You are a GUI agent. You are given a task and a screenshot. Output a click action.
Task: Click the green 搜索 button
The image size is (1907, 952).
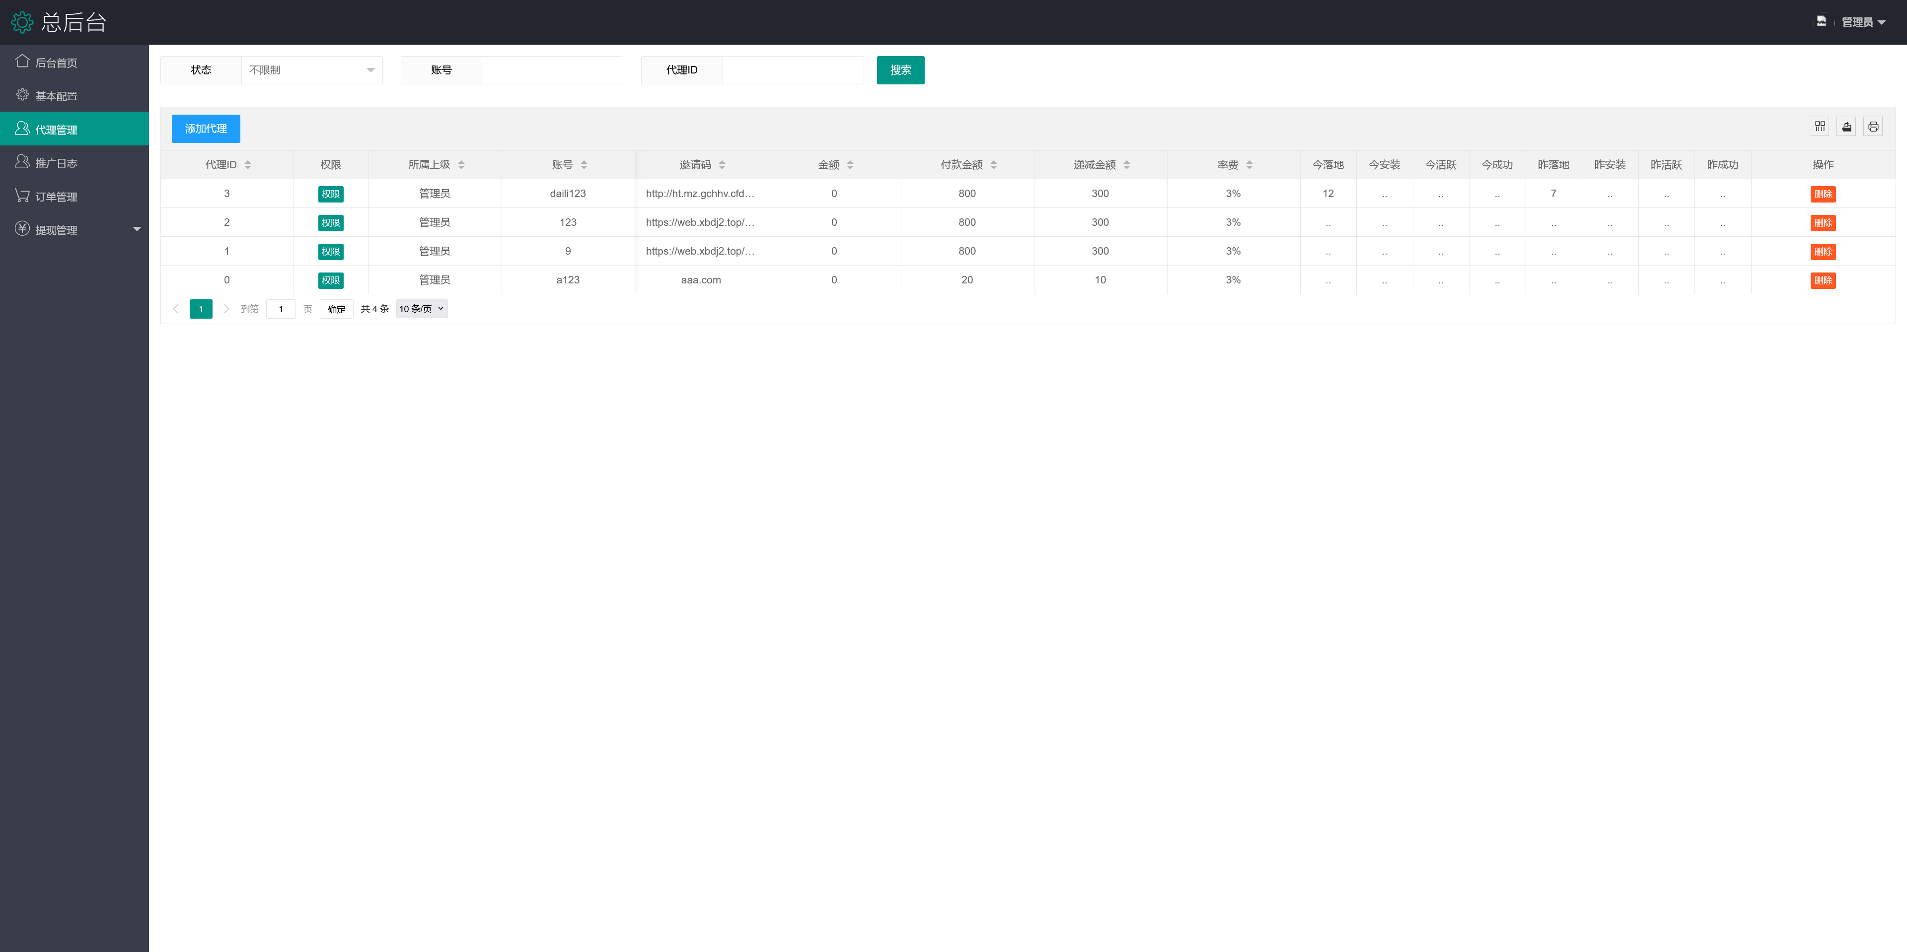pos(900,70)
